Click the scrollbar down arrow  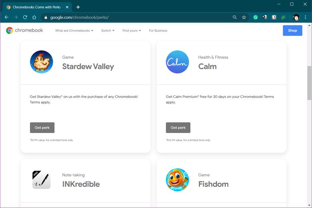(x=309, y=205)
